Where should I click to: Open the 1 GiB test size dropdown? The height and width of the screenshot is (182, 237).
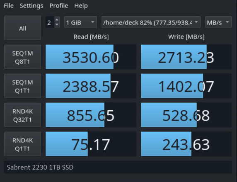(x=80, y=22)
